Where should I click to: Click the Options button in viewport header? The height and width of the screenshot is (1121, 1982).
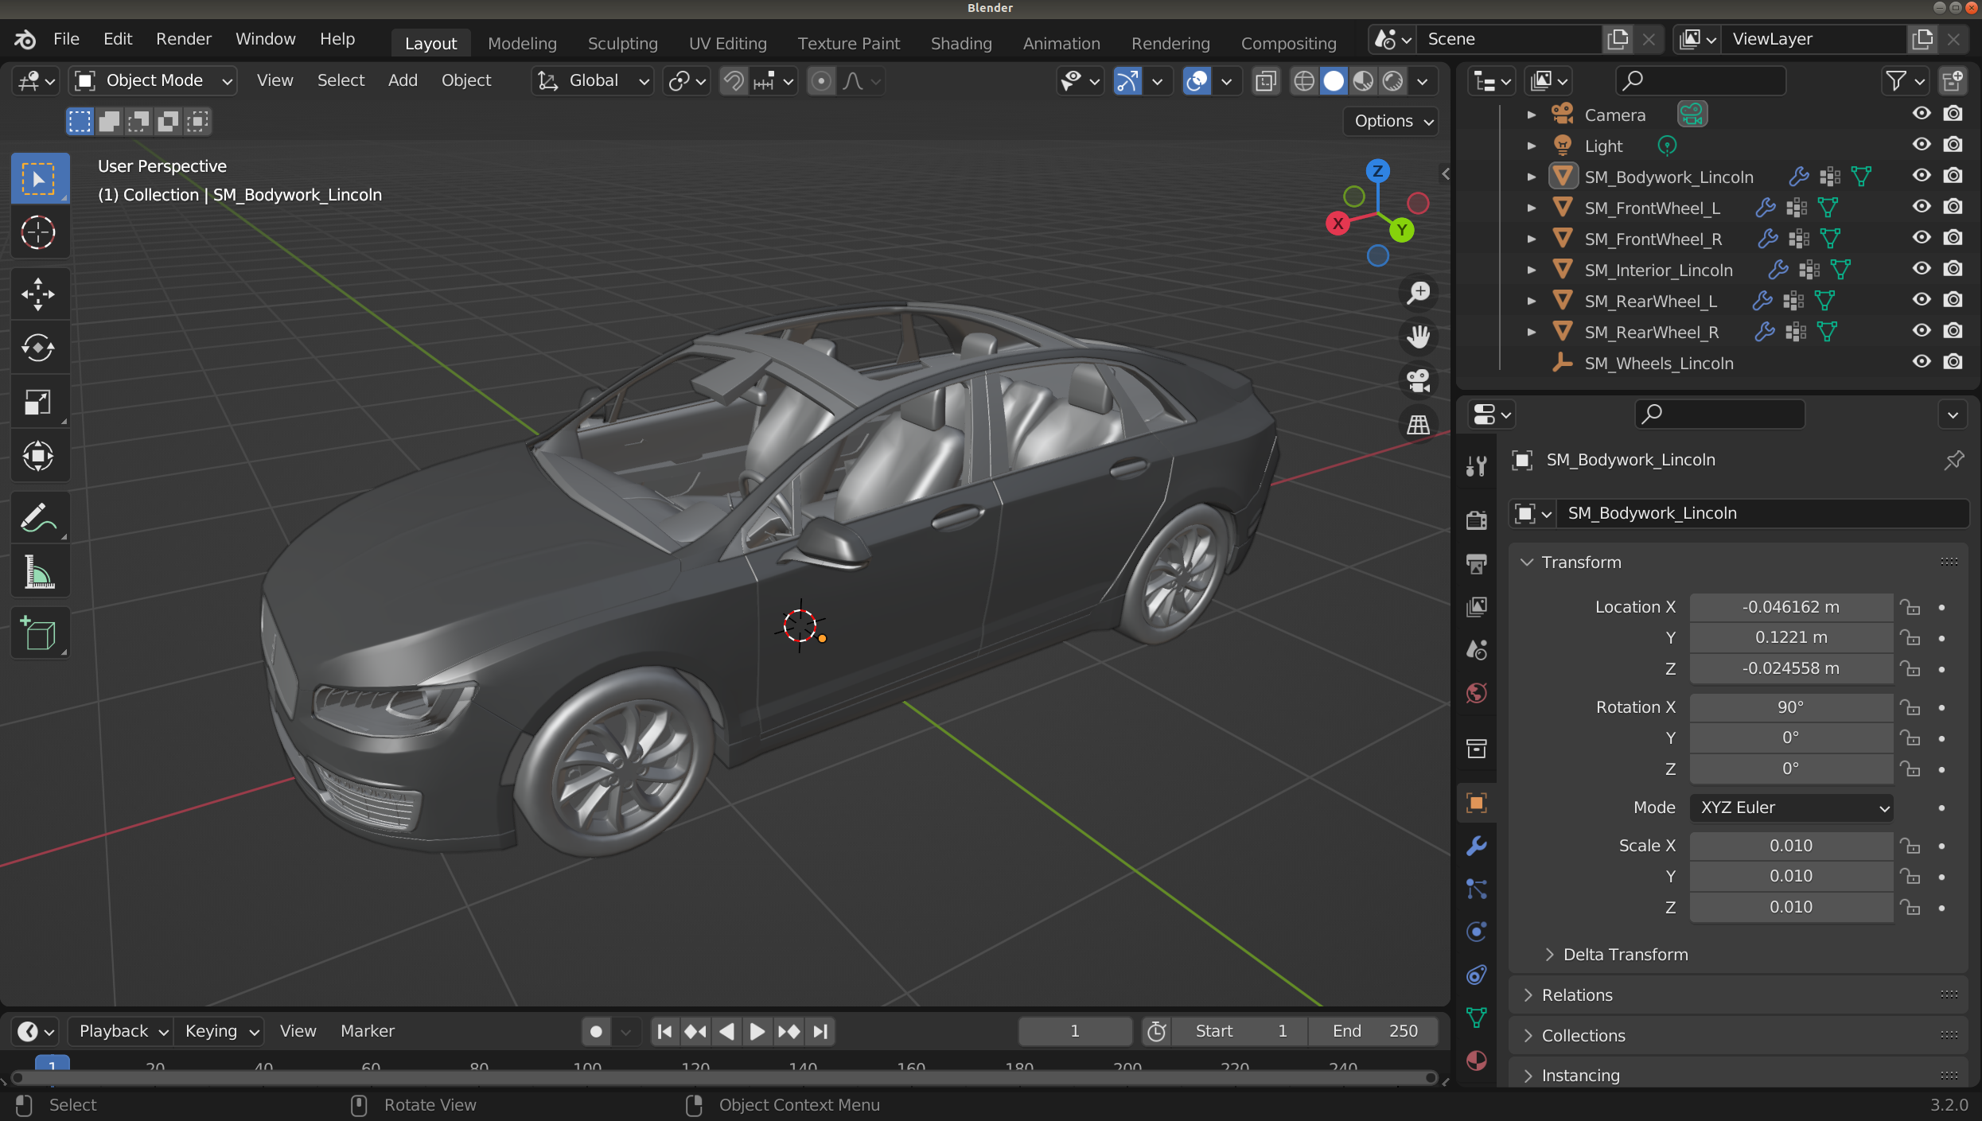pos(1389,121)
